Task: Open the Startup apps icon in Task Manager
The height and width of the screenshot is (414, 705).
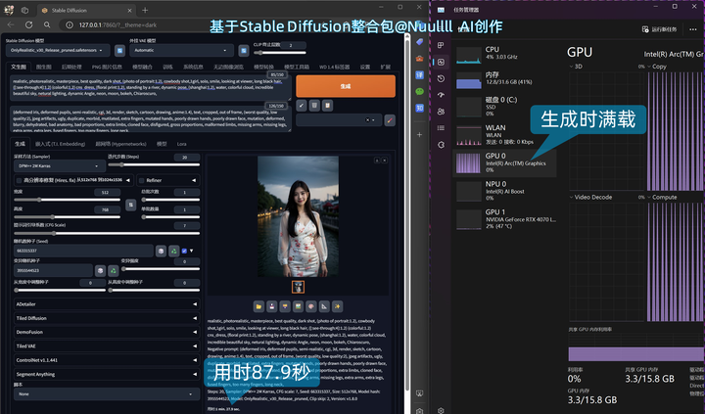Action: pyautogui.click(x=441, y=95)
